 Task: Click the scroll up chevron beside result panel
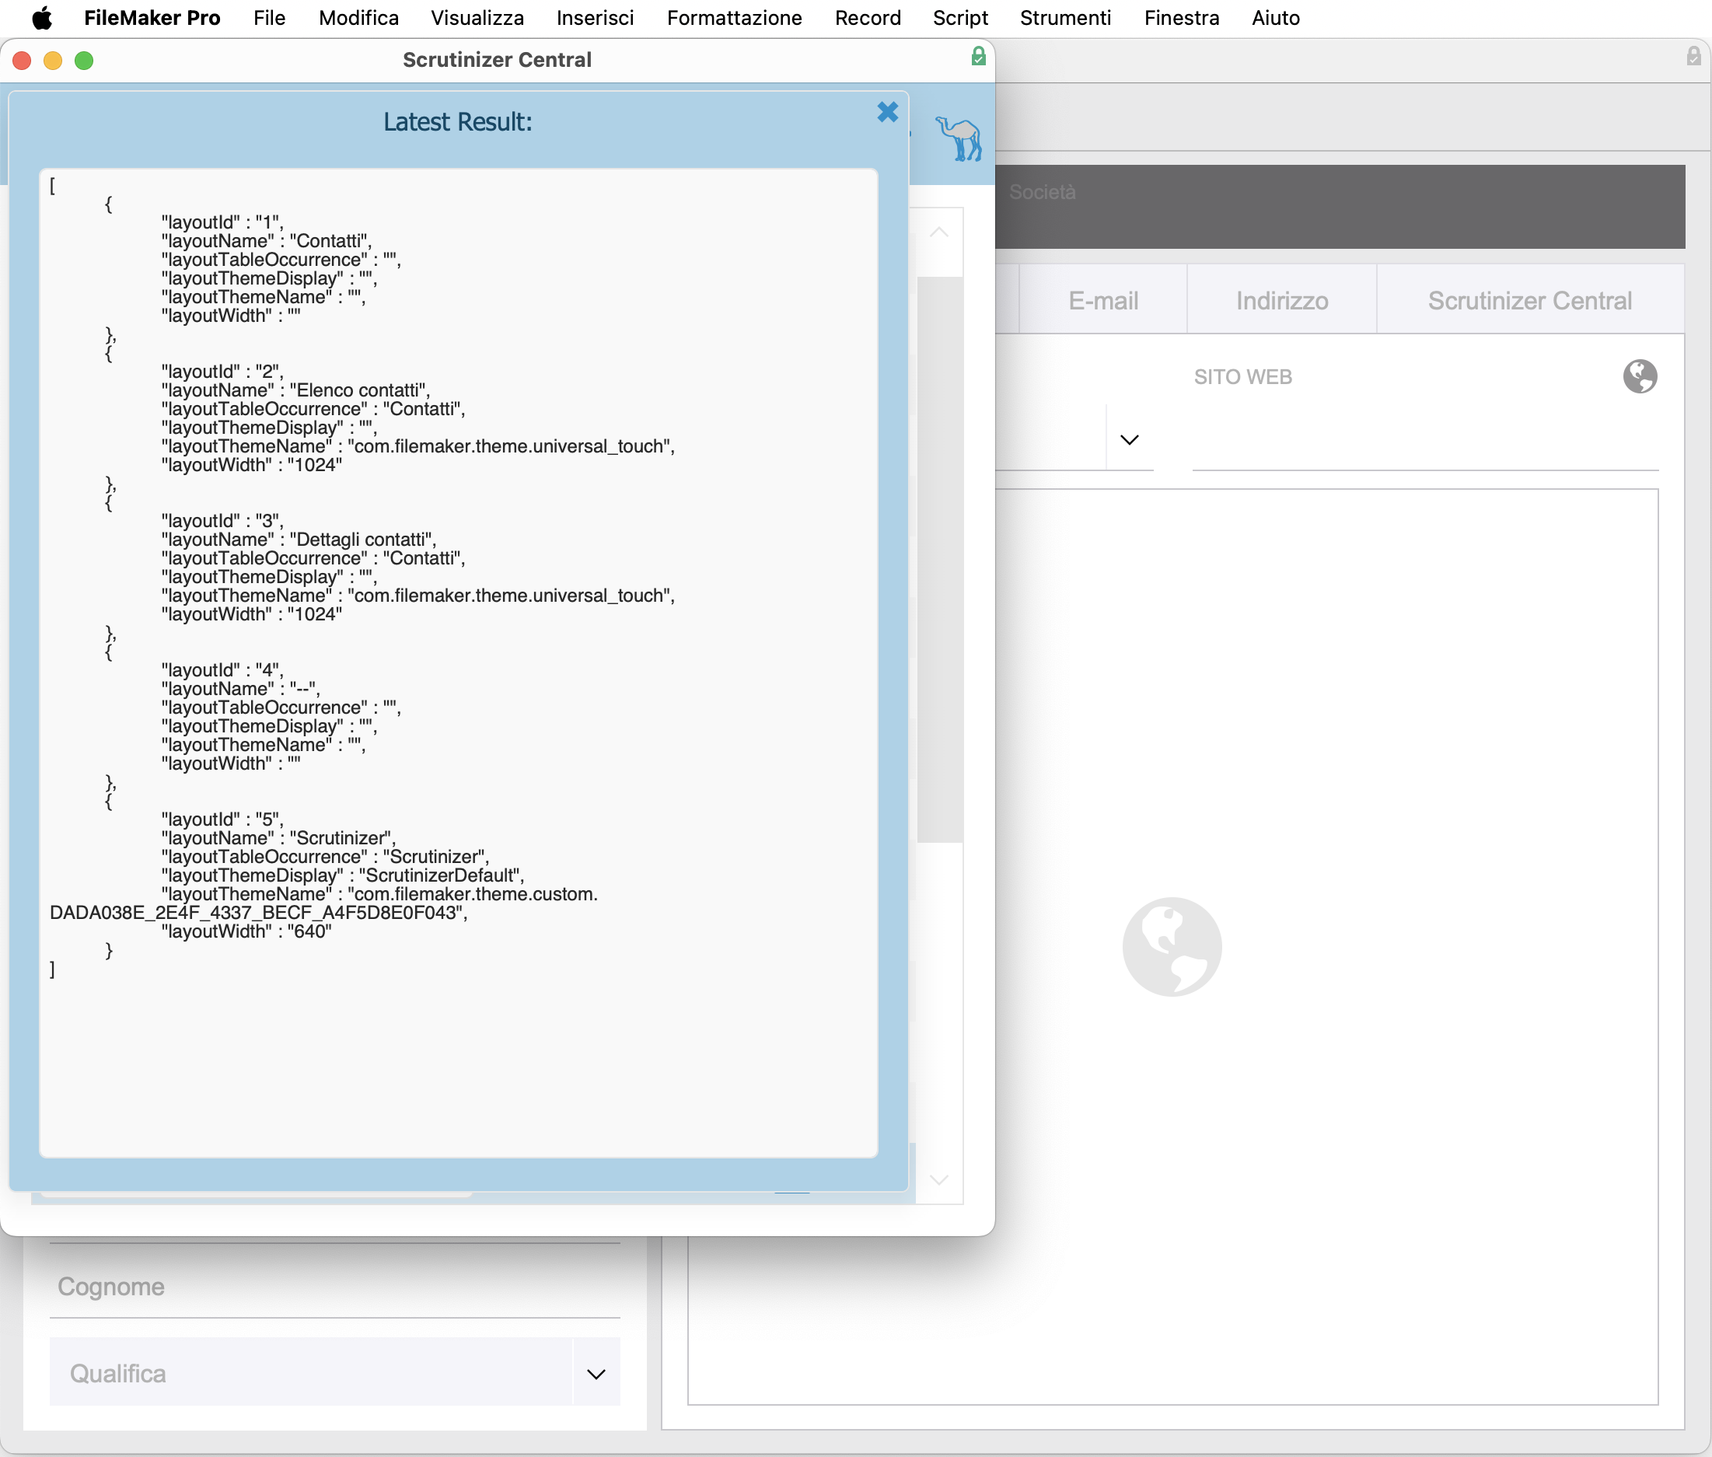(x=939, y=233)
